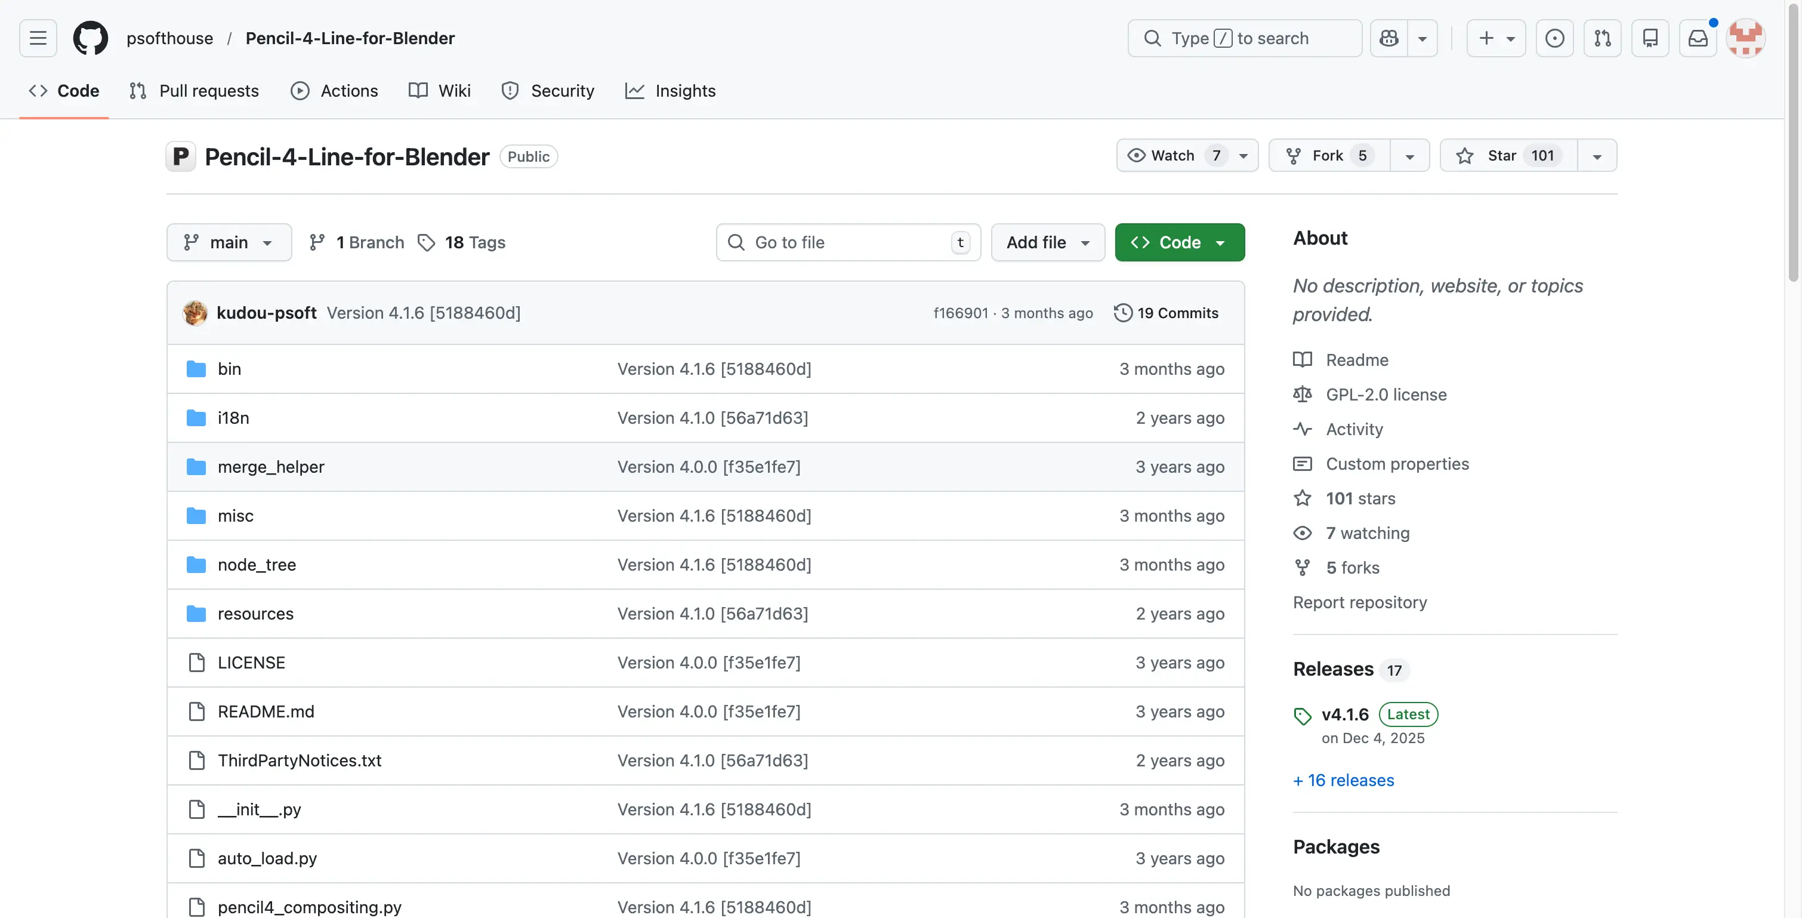Open the hamburger navigation menu
Image resolution: width=1802 pixels, height=918 pixels.
(38, 38)
